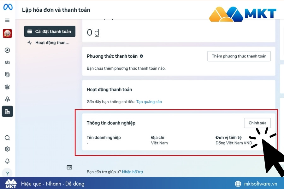This screenshot has width=284, height=189.
Task: Open the Meta logo home icon
Action: pos(7,7)
